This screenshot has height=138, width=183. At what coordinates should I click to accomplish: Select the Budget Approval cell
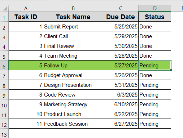pyautogui.click(x=73, y=75)
